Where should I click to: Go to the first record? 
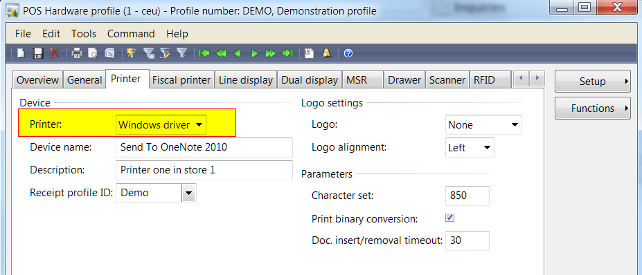204,53
